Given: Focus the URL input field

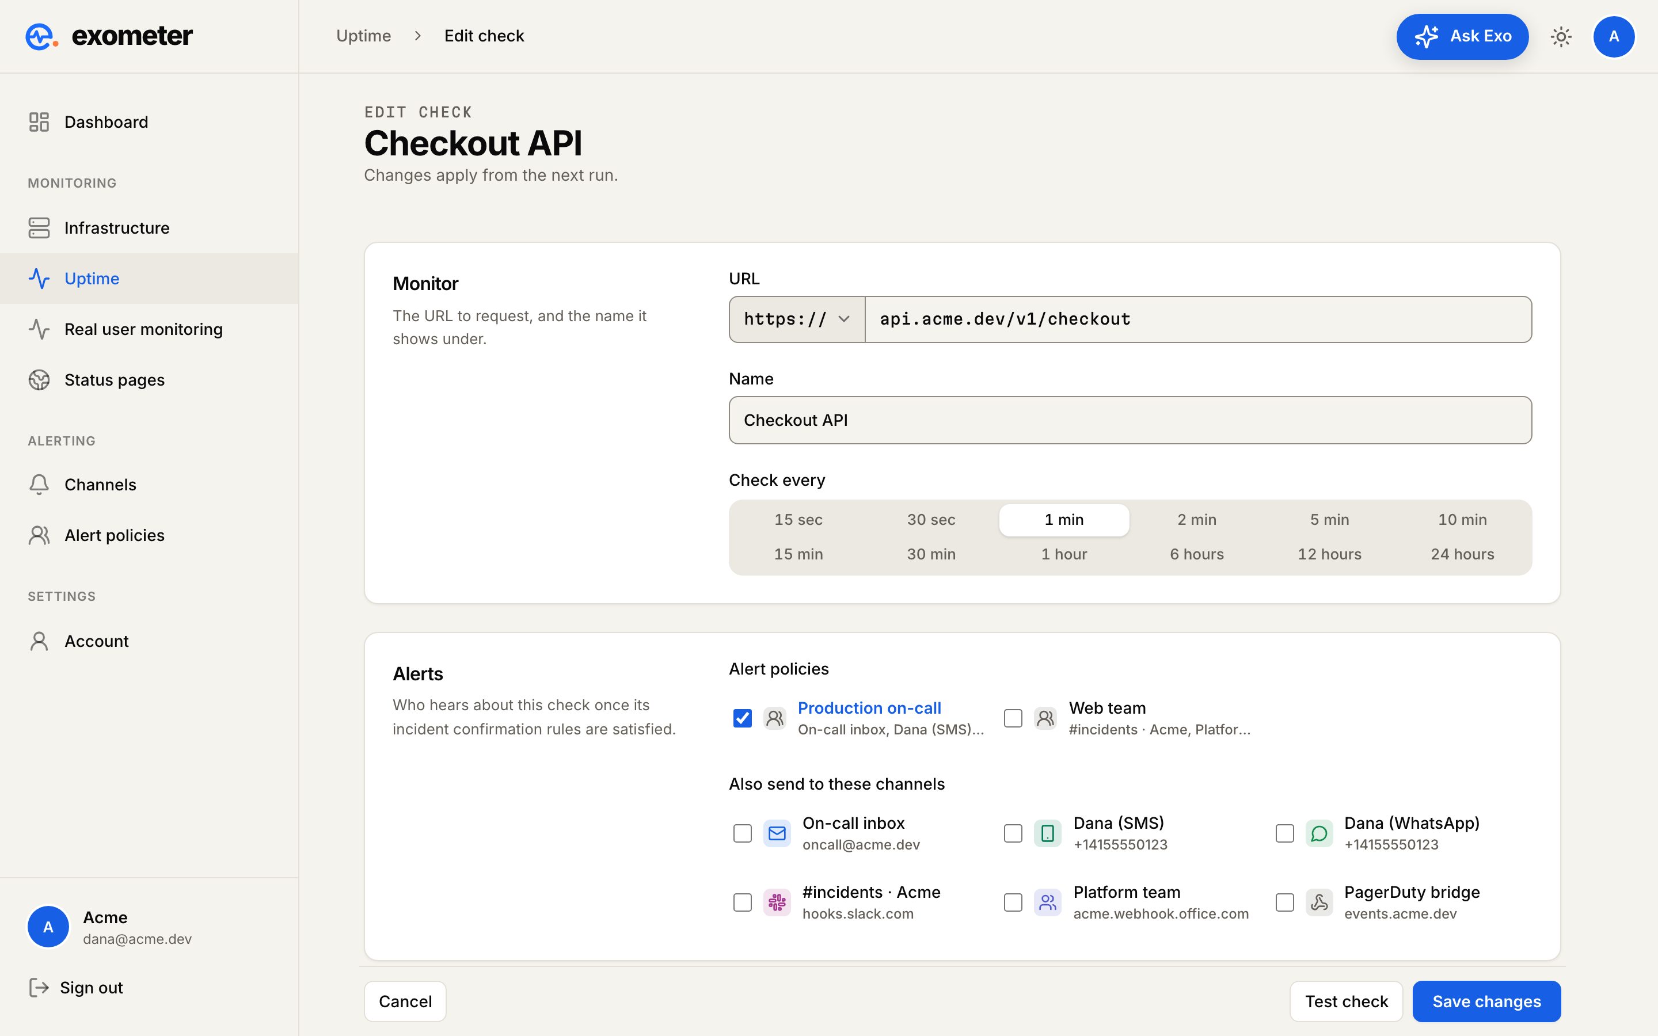Looking at the screenshot, I should pyautogui.click(x=1198, y=319).
